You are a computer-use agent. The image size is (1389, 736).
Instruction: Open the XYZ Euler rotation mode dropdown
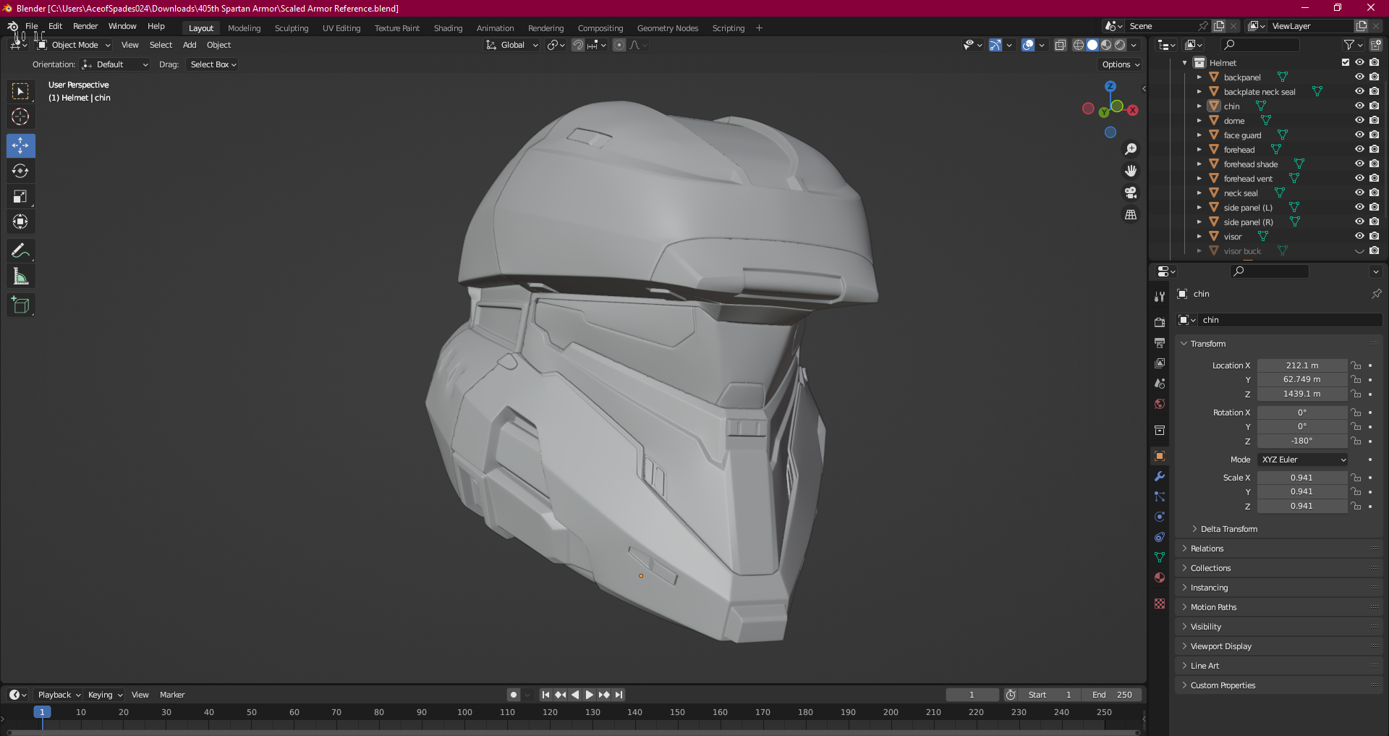point(1303,460)
